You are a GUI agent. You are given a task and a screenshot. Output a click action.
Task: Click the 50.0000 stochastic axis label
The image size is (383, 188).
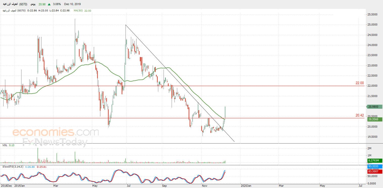click(372, 176)
